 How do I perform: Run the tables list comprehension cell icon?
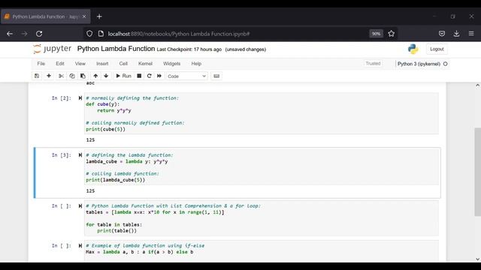[80, 206]
